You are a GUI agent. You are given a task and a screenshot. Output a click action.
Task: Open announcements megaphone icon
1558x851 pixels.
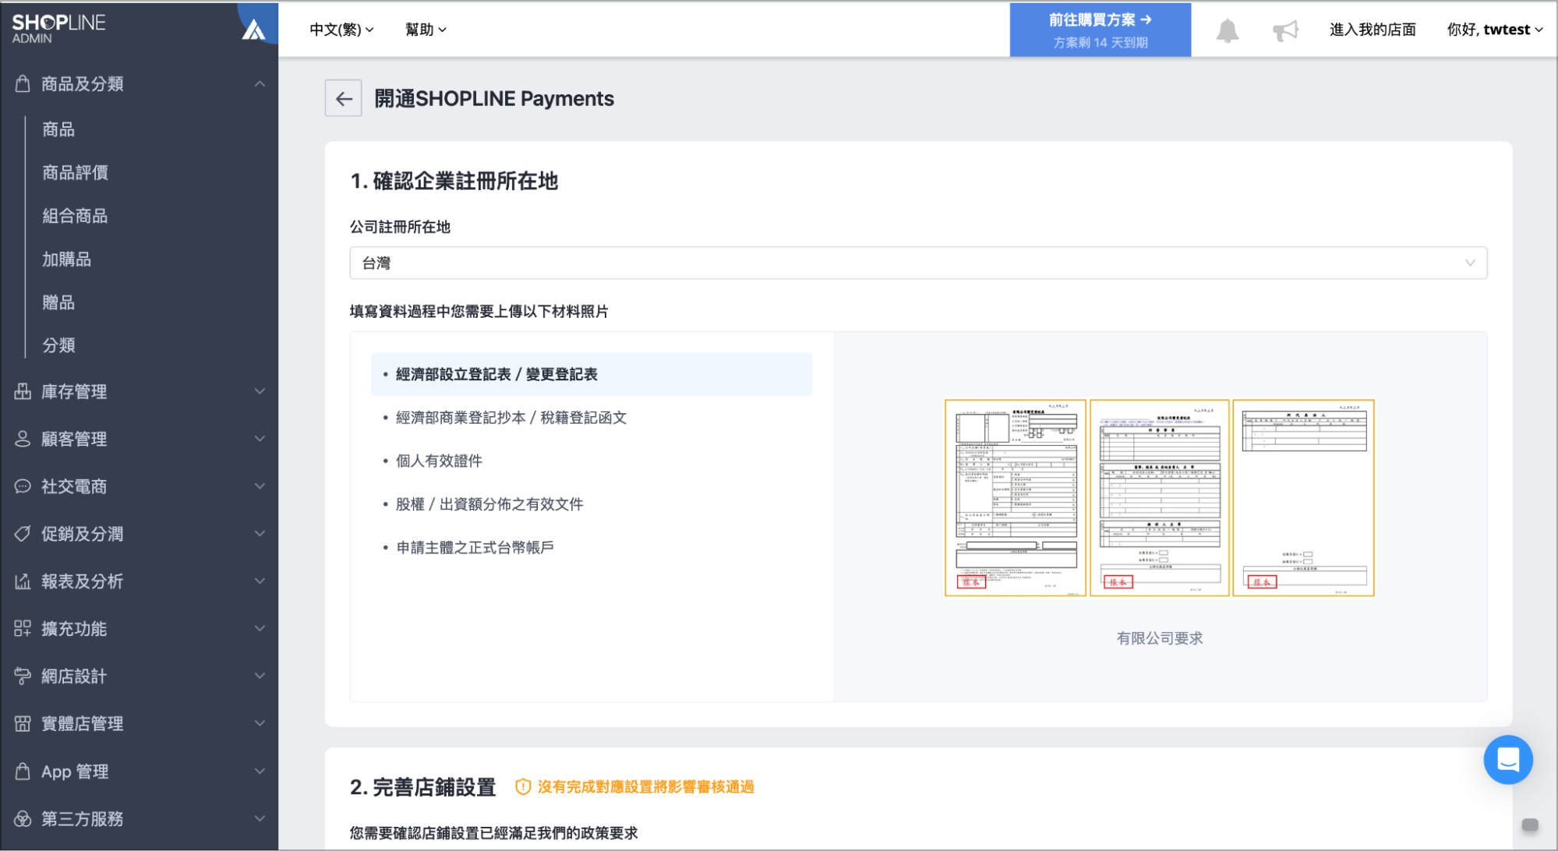click(x=1285, y=30)
